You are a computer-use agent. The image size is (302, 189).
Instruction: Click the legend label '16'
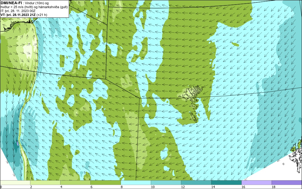243,187
